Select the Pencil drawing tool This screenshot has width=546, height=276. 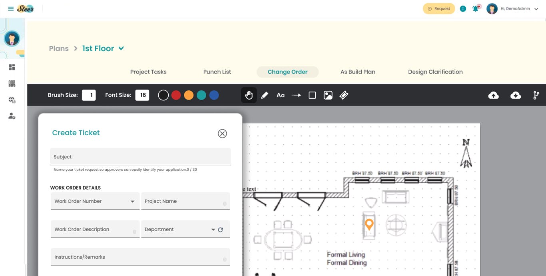(264, 95)
